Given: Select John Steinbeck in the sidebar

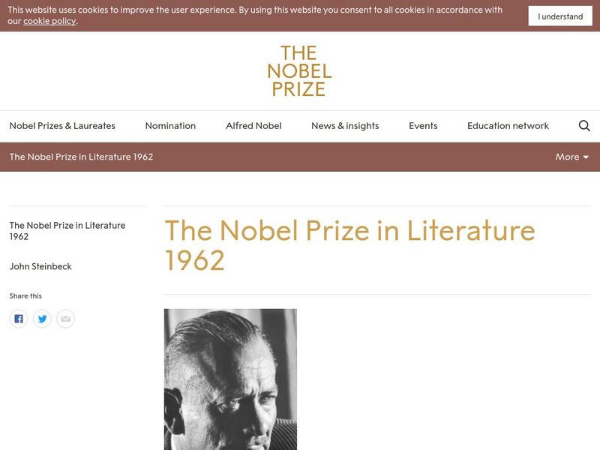Looking at the screenshot, I should point(40,266).
